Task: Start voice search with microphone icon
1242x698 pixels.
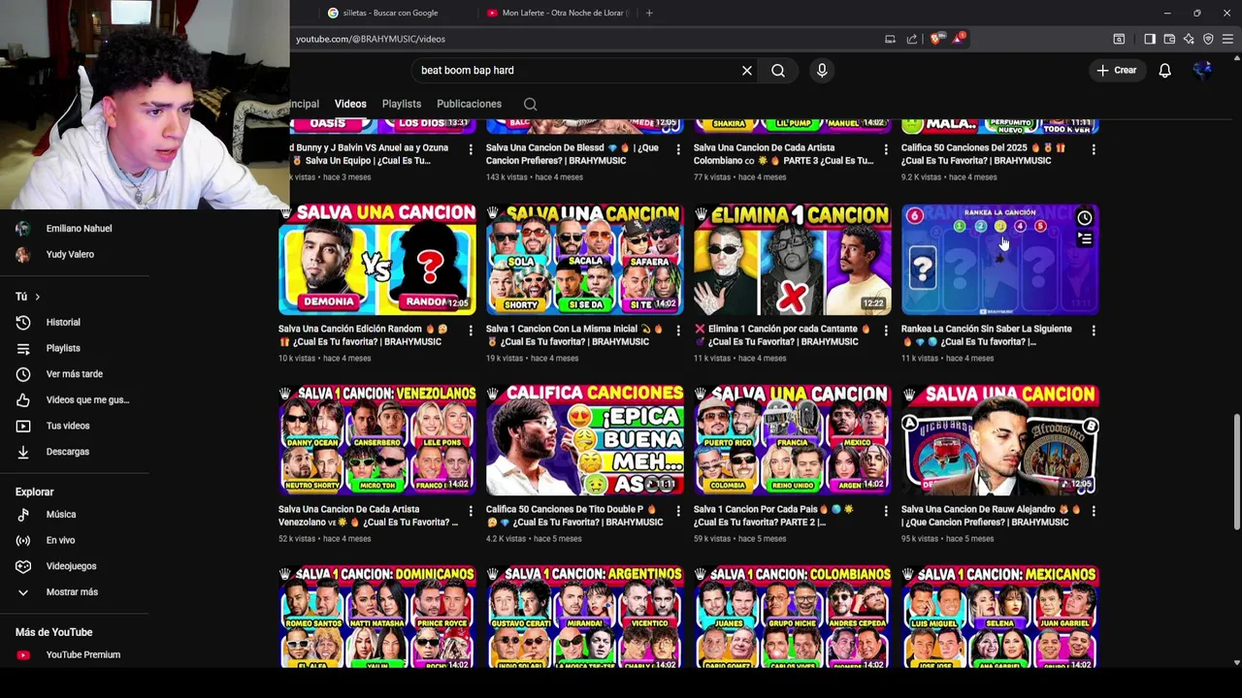Action: click(x=822, y=70)
